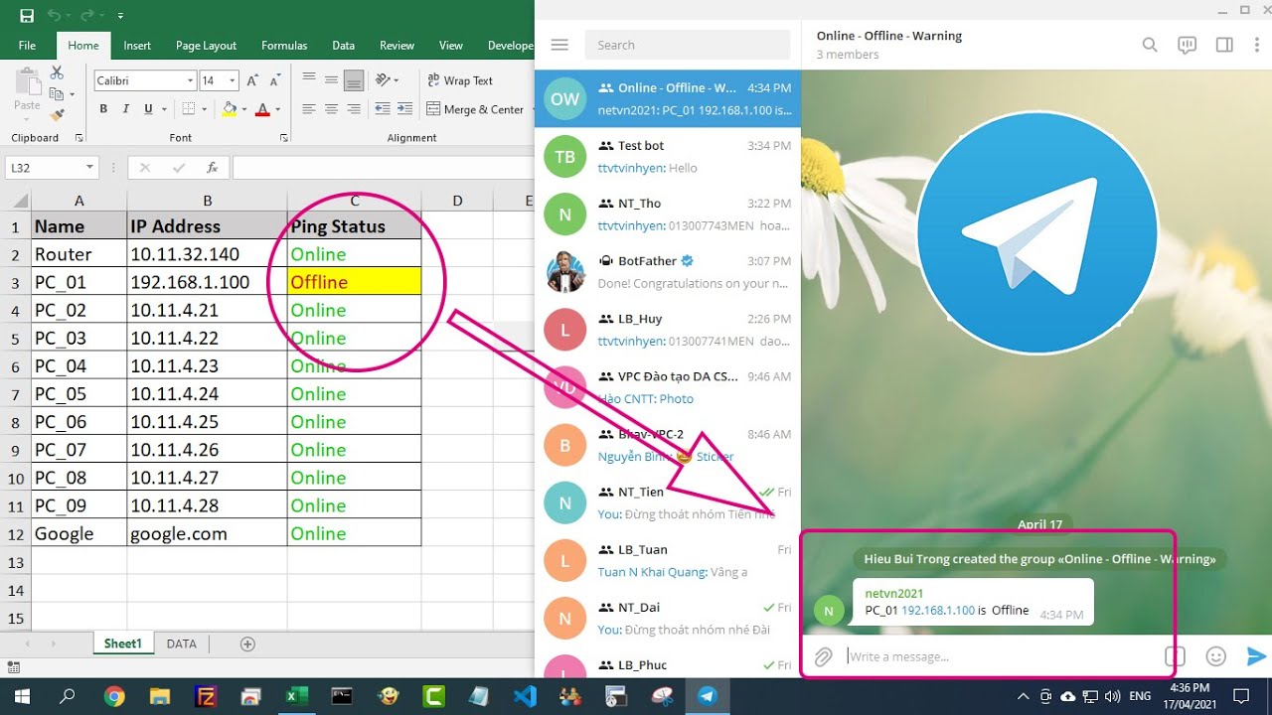Click the Cut scissors icon
The height and width of the screenshot is (715, 1272).
[x=57, y=73]
